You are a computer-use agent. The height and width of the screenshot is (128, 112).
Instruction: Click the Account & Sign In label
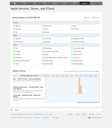[x=78, y=61]
